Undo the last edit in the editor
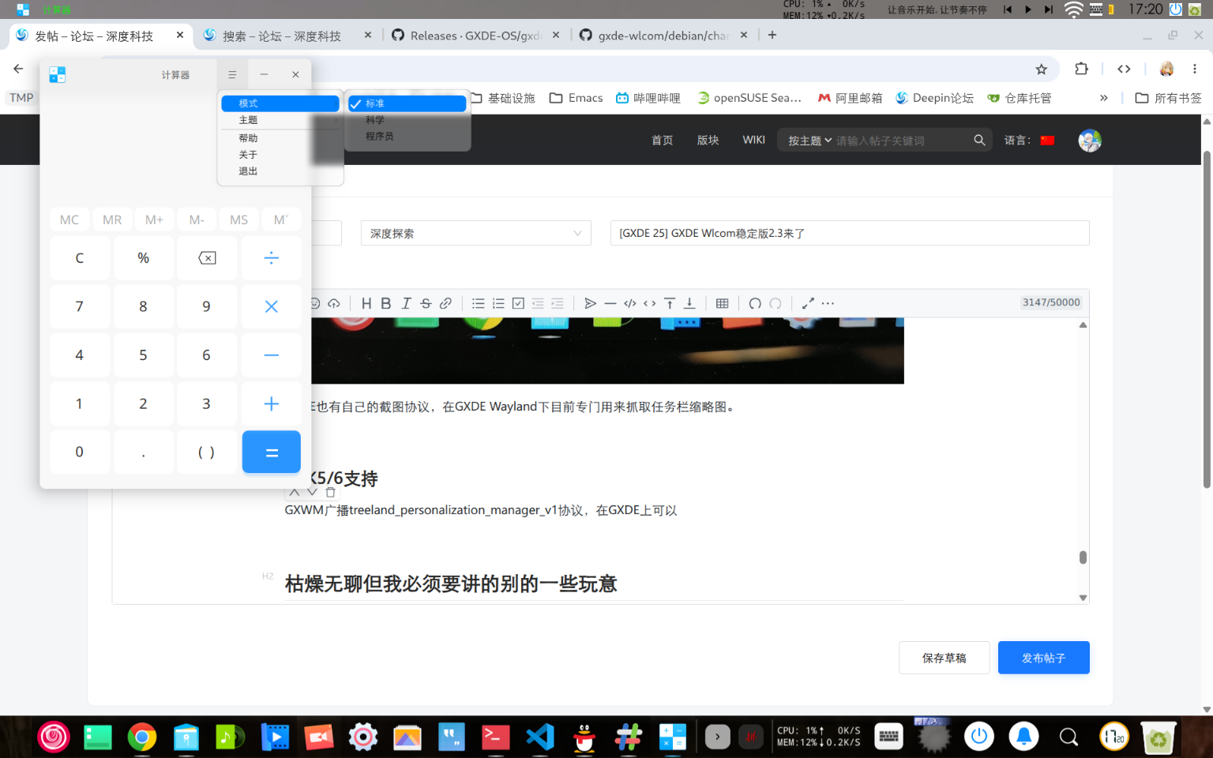 [755, 303]
